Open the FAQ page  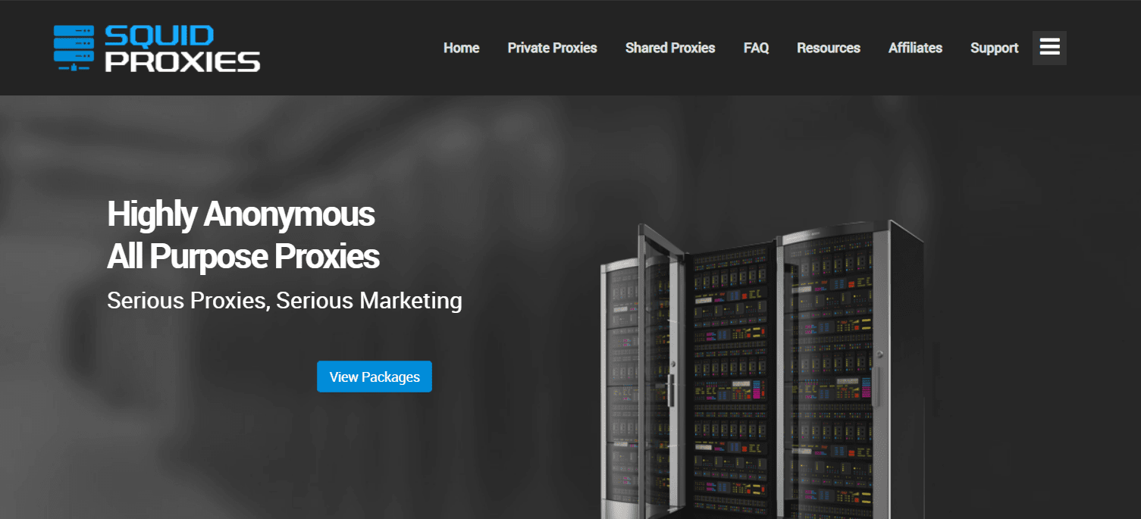(756, 48)
